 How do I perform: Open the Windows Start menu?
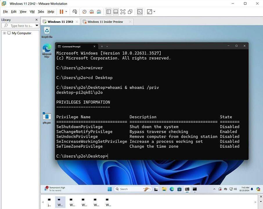[110, 189]
